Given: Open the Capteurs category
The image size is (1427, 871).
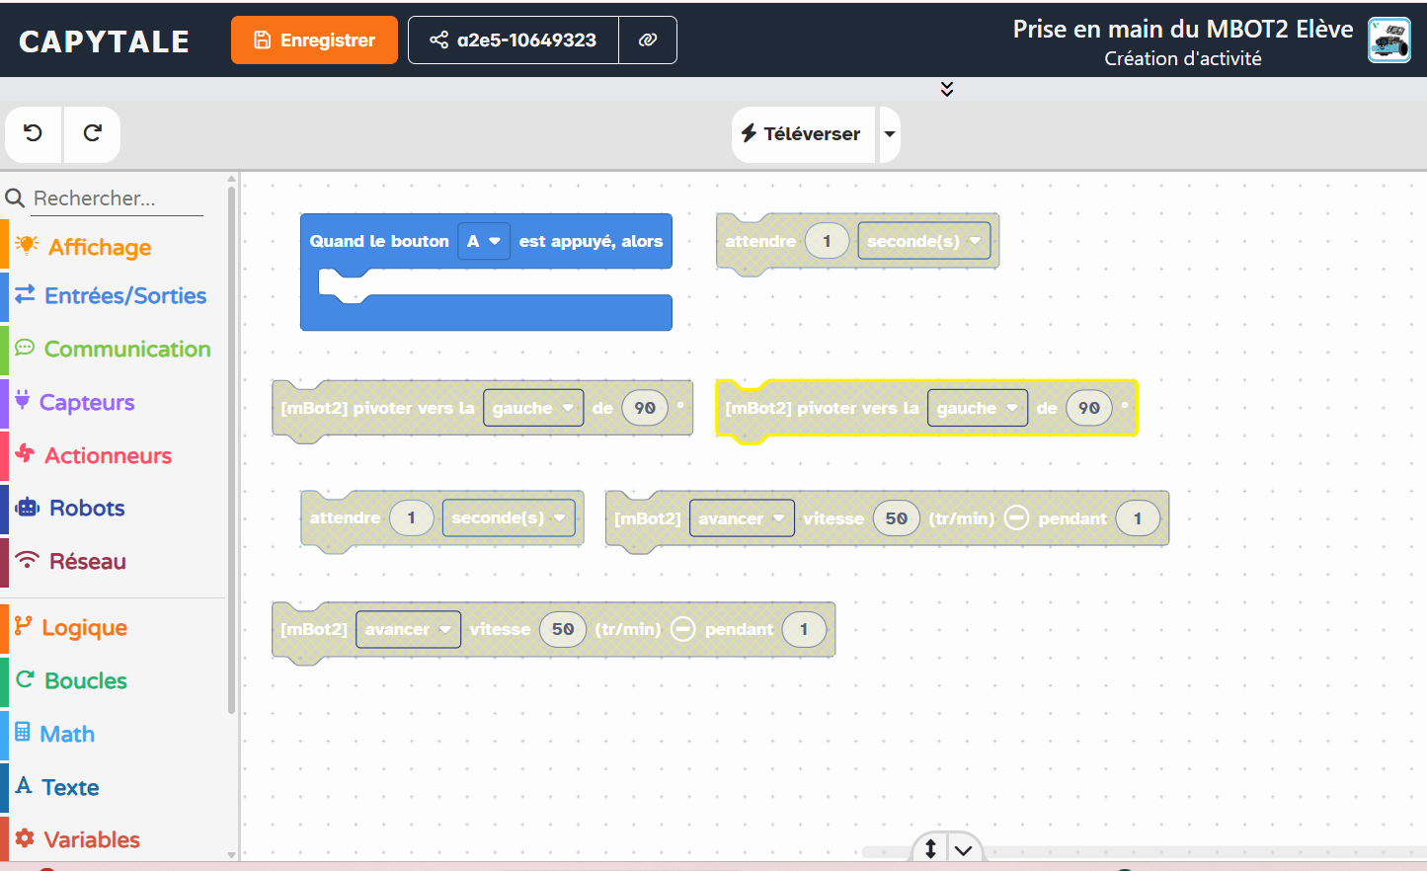Looking at the screenshot, I should click(87, 402).
